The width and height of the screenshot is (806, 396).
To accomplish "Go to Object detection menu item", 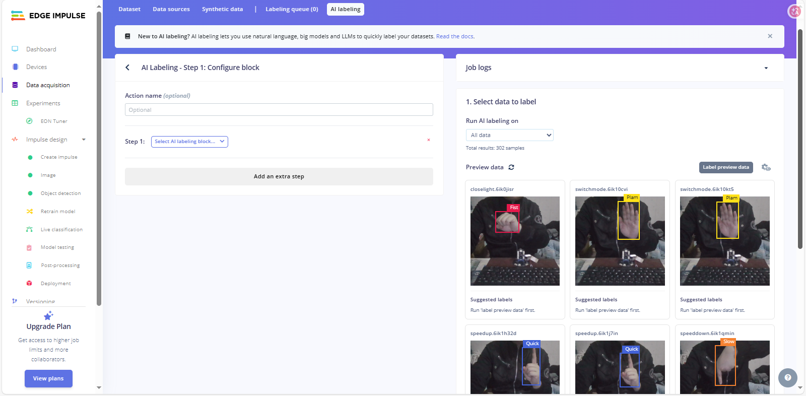I will point(60,193).
